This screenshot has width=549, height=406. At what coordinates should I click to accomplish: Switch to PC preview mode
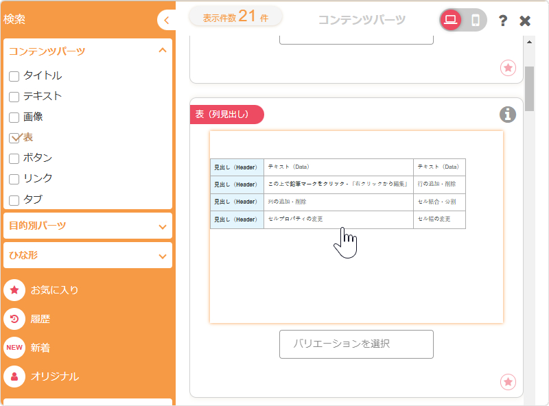coord(451,20)
